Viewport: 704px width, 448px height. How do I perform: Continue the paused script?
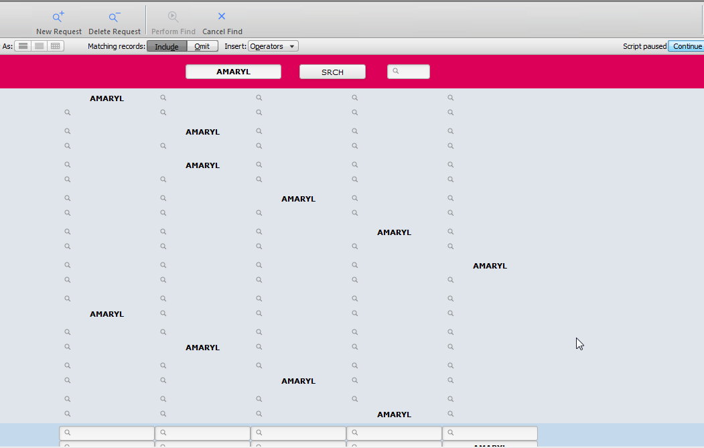[687, 46]
